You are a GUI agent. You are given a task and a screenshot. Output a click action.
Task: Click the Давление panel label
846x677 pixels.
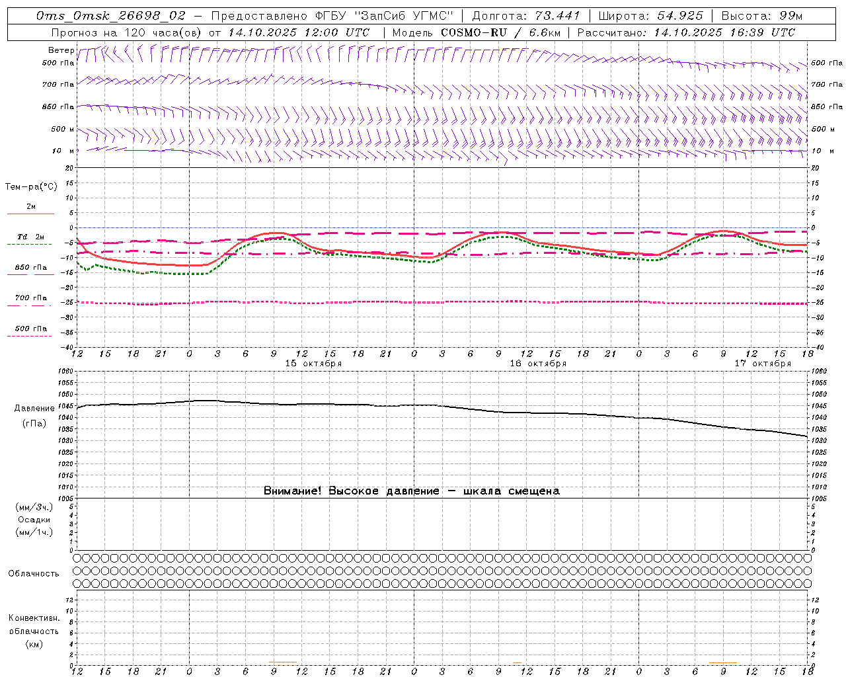pos(34,409)
